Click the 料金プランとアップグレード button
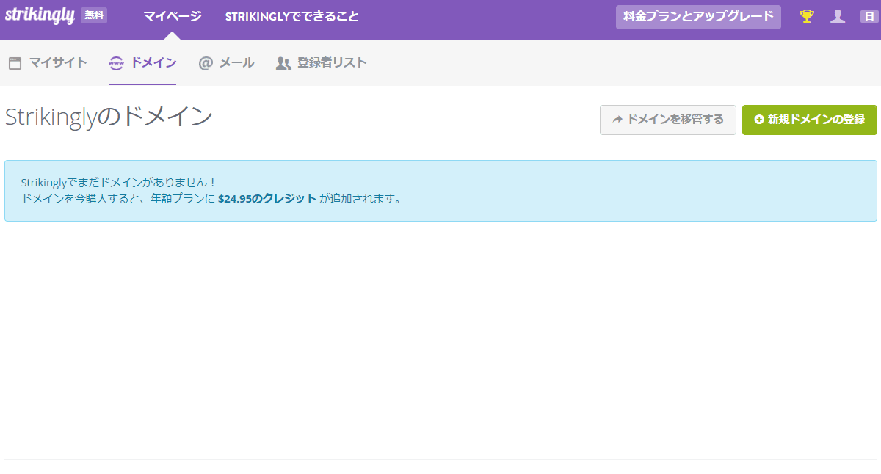Image resolution: width=881 pixels, height=474 pixels. point(697,17)
